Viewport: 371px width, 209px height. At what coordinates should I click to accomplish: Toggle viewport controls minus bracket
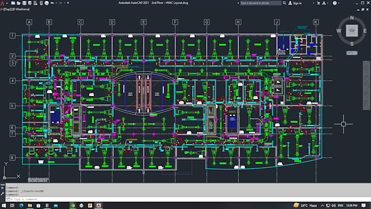point(2,9)
